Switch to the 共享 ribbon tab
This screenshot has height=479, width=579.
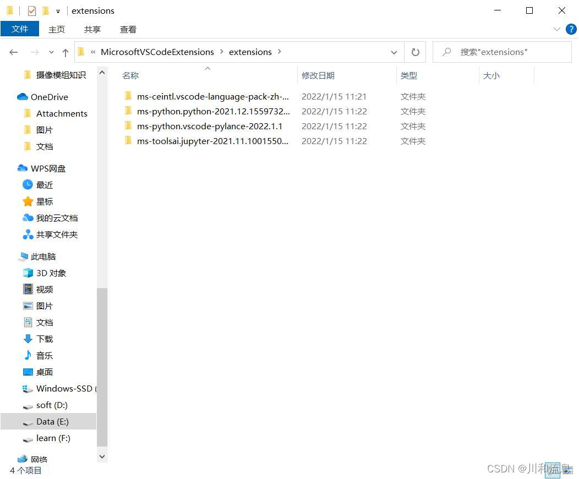click(x=92, y=29)
